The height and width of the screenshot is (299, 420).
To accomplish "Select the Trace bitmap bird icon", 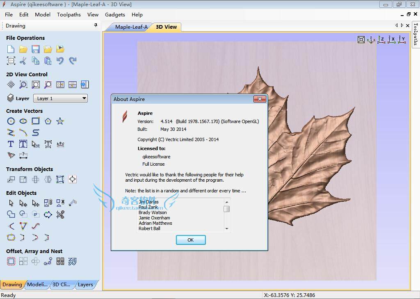I will tap(11, 155).
